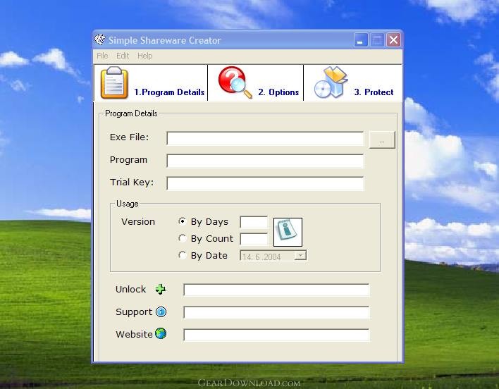Viewport: 499px width, 389px height.
Task: Click the By Days number field
Action: [x=254, y=222]
